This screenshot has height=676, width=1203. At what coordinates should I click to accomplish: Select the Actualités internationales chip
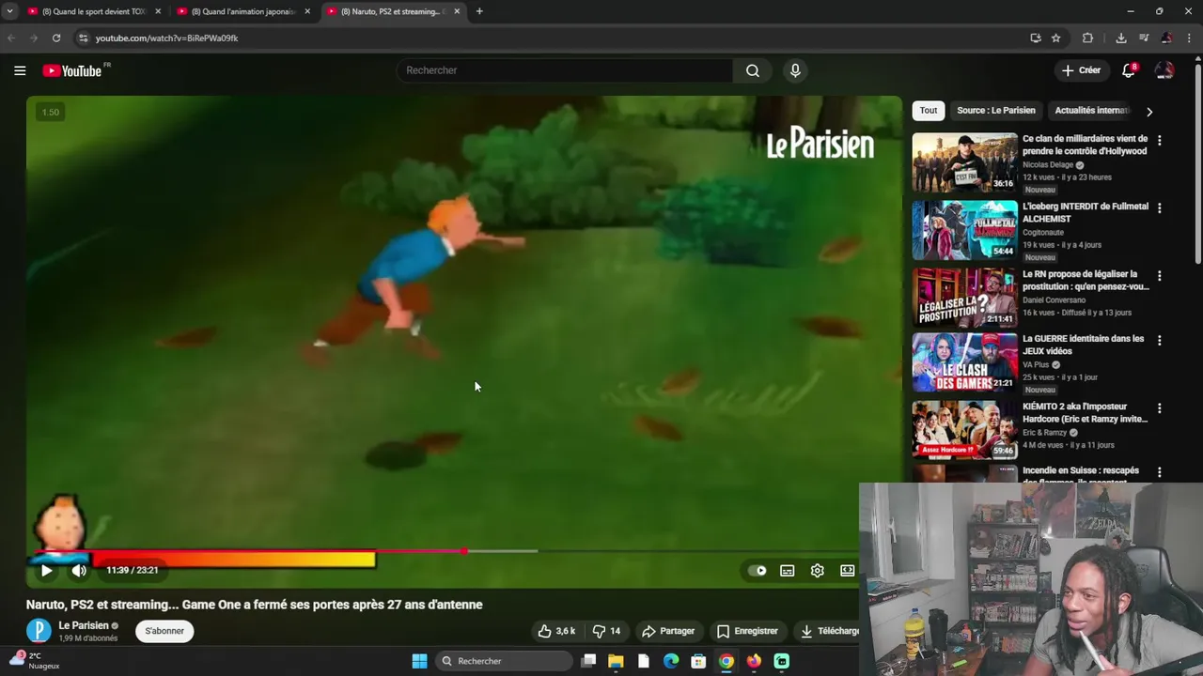pyautogui.click(x=1092, y=111)
